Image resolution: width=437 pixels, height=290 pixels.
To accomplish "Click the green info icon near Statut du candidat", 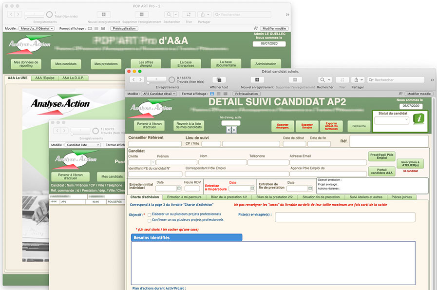I will coord(418,118).
